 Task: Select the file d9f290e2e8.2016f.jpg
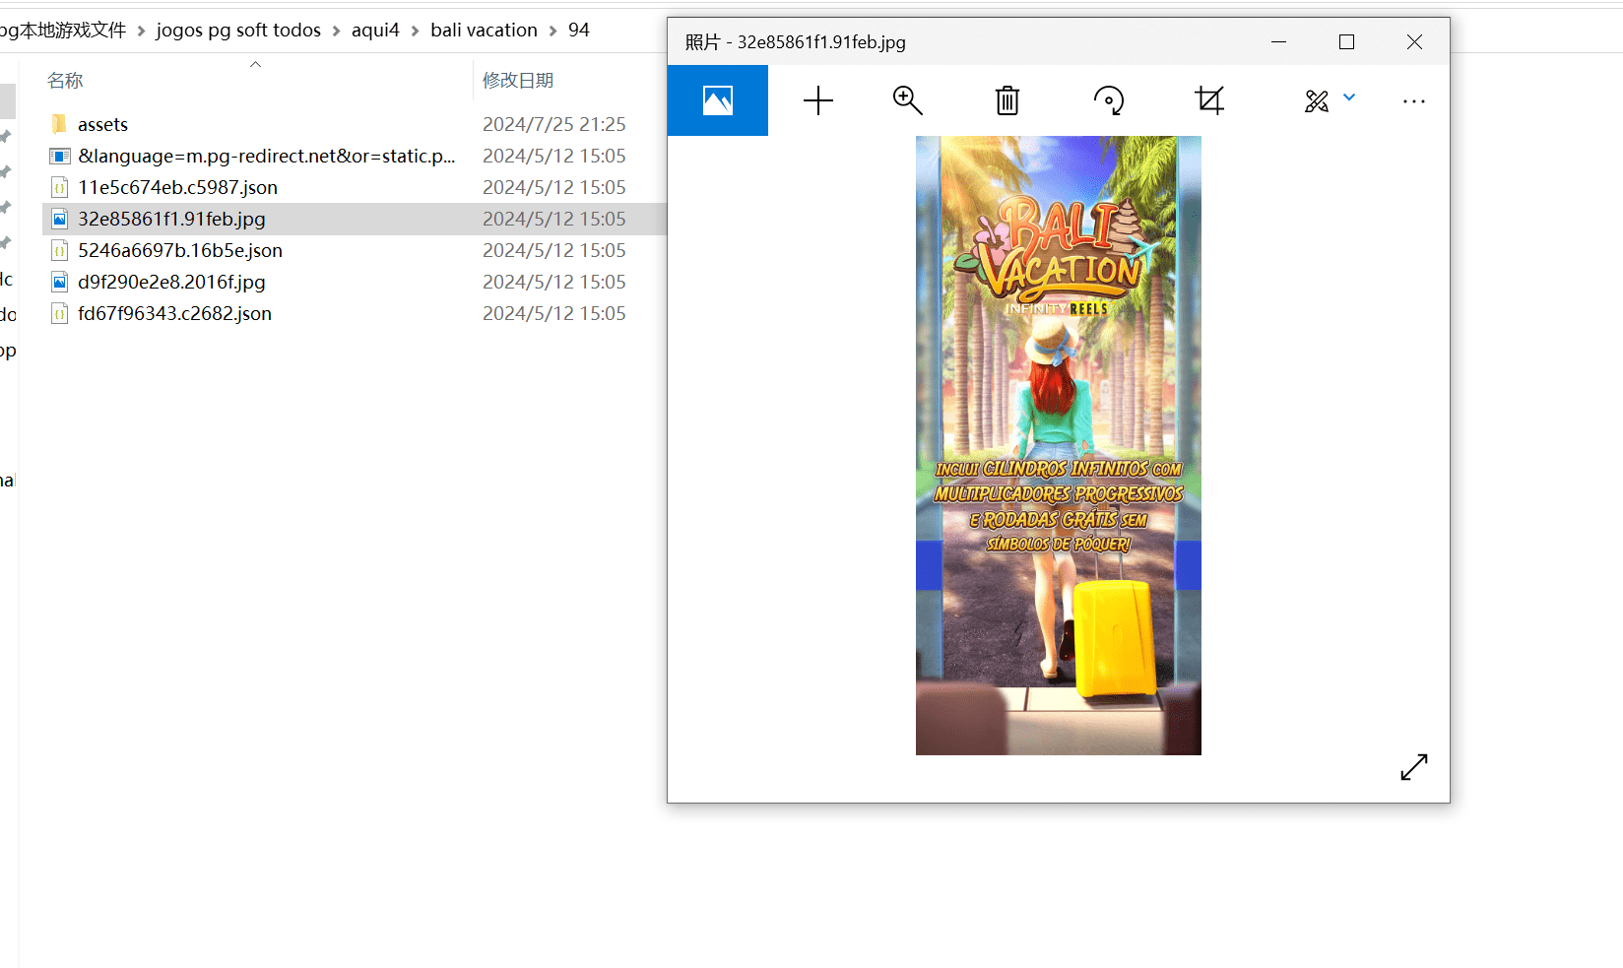point(171,283)
